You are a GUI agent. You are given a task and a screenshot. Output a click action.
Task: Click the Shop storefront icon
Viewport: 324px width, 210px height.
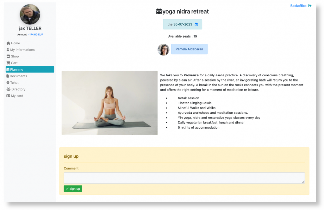click(x=8, y=56)
